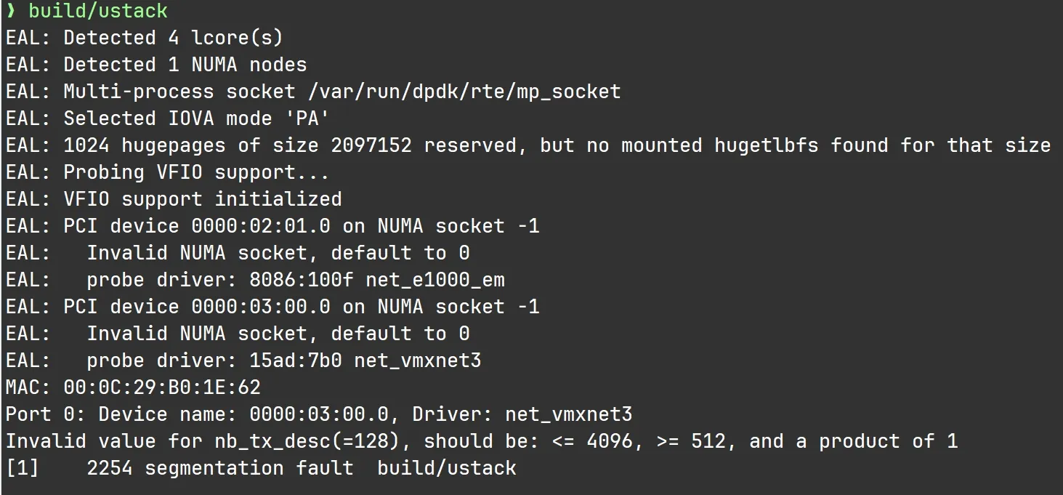Image resolution: width=1063 pixels, height=495 pixels.
Task: Click PCI device 0000:03:00.0 in EAL line
Action: tap(260, 307)
